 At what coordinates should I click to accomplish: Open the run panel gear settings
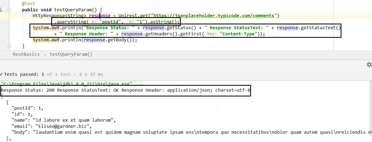369,65
